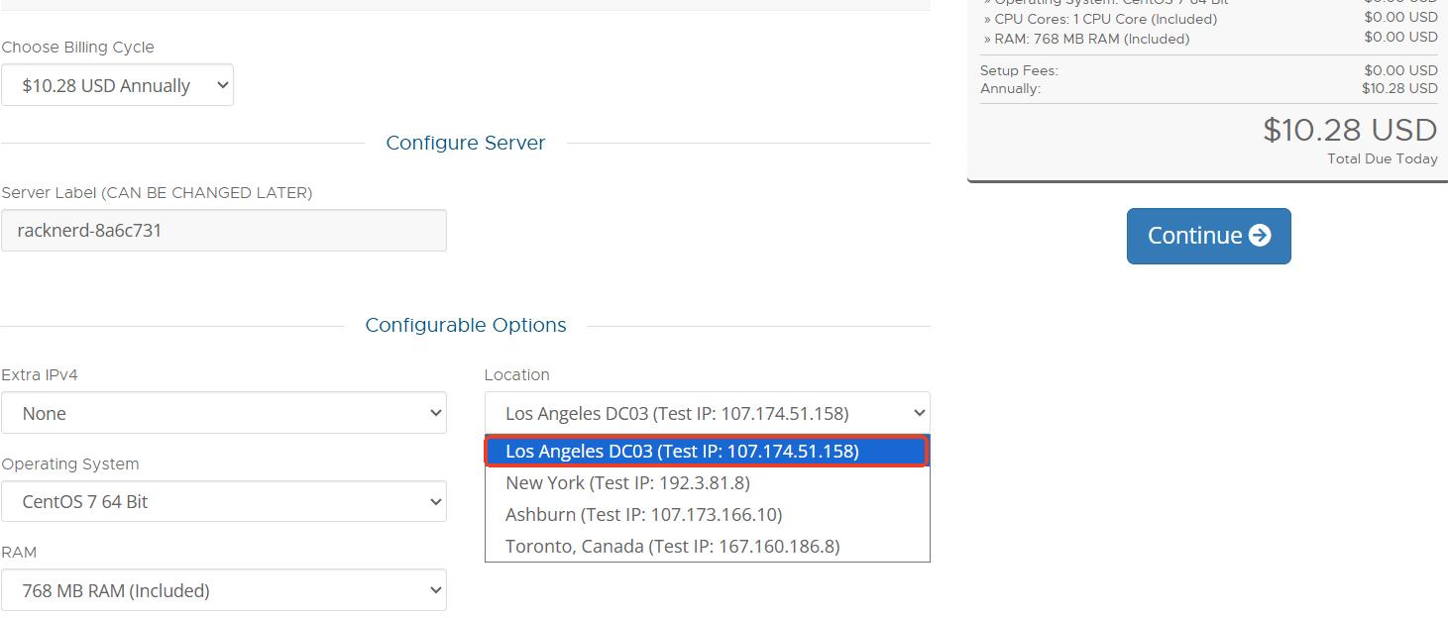
Task: Pick Toronto, Canada location option
Action: (x=672, y=547)
